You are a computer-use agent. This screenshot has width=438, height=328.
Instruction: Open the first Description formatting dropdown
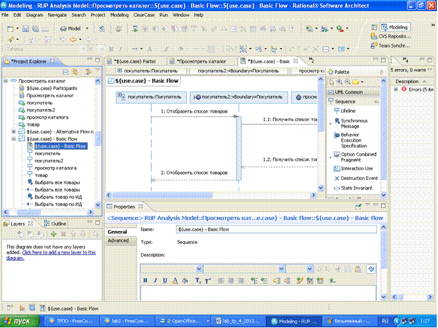[199, 269]
